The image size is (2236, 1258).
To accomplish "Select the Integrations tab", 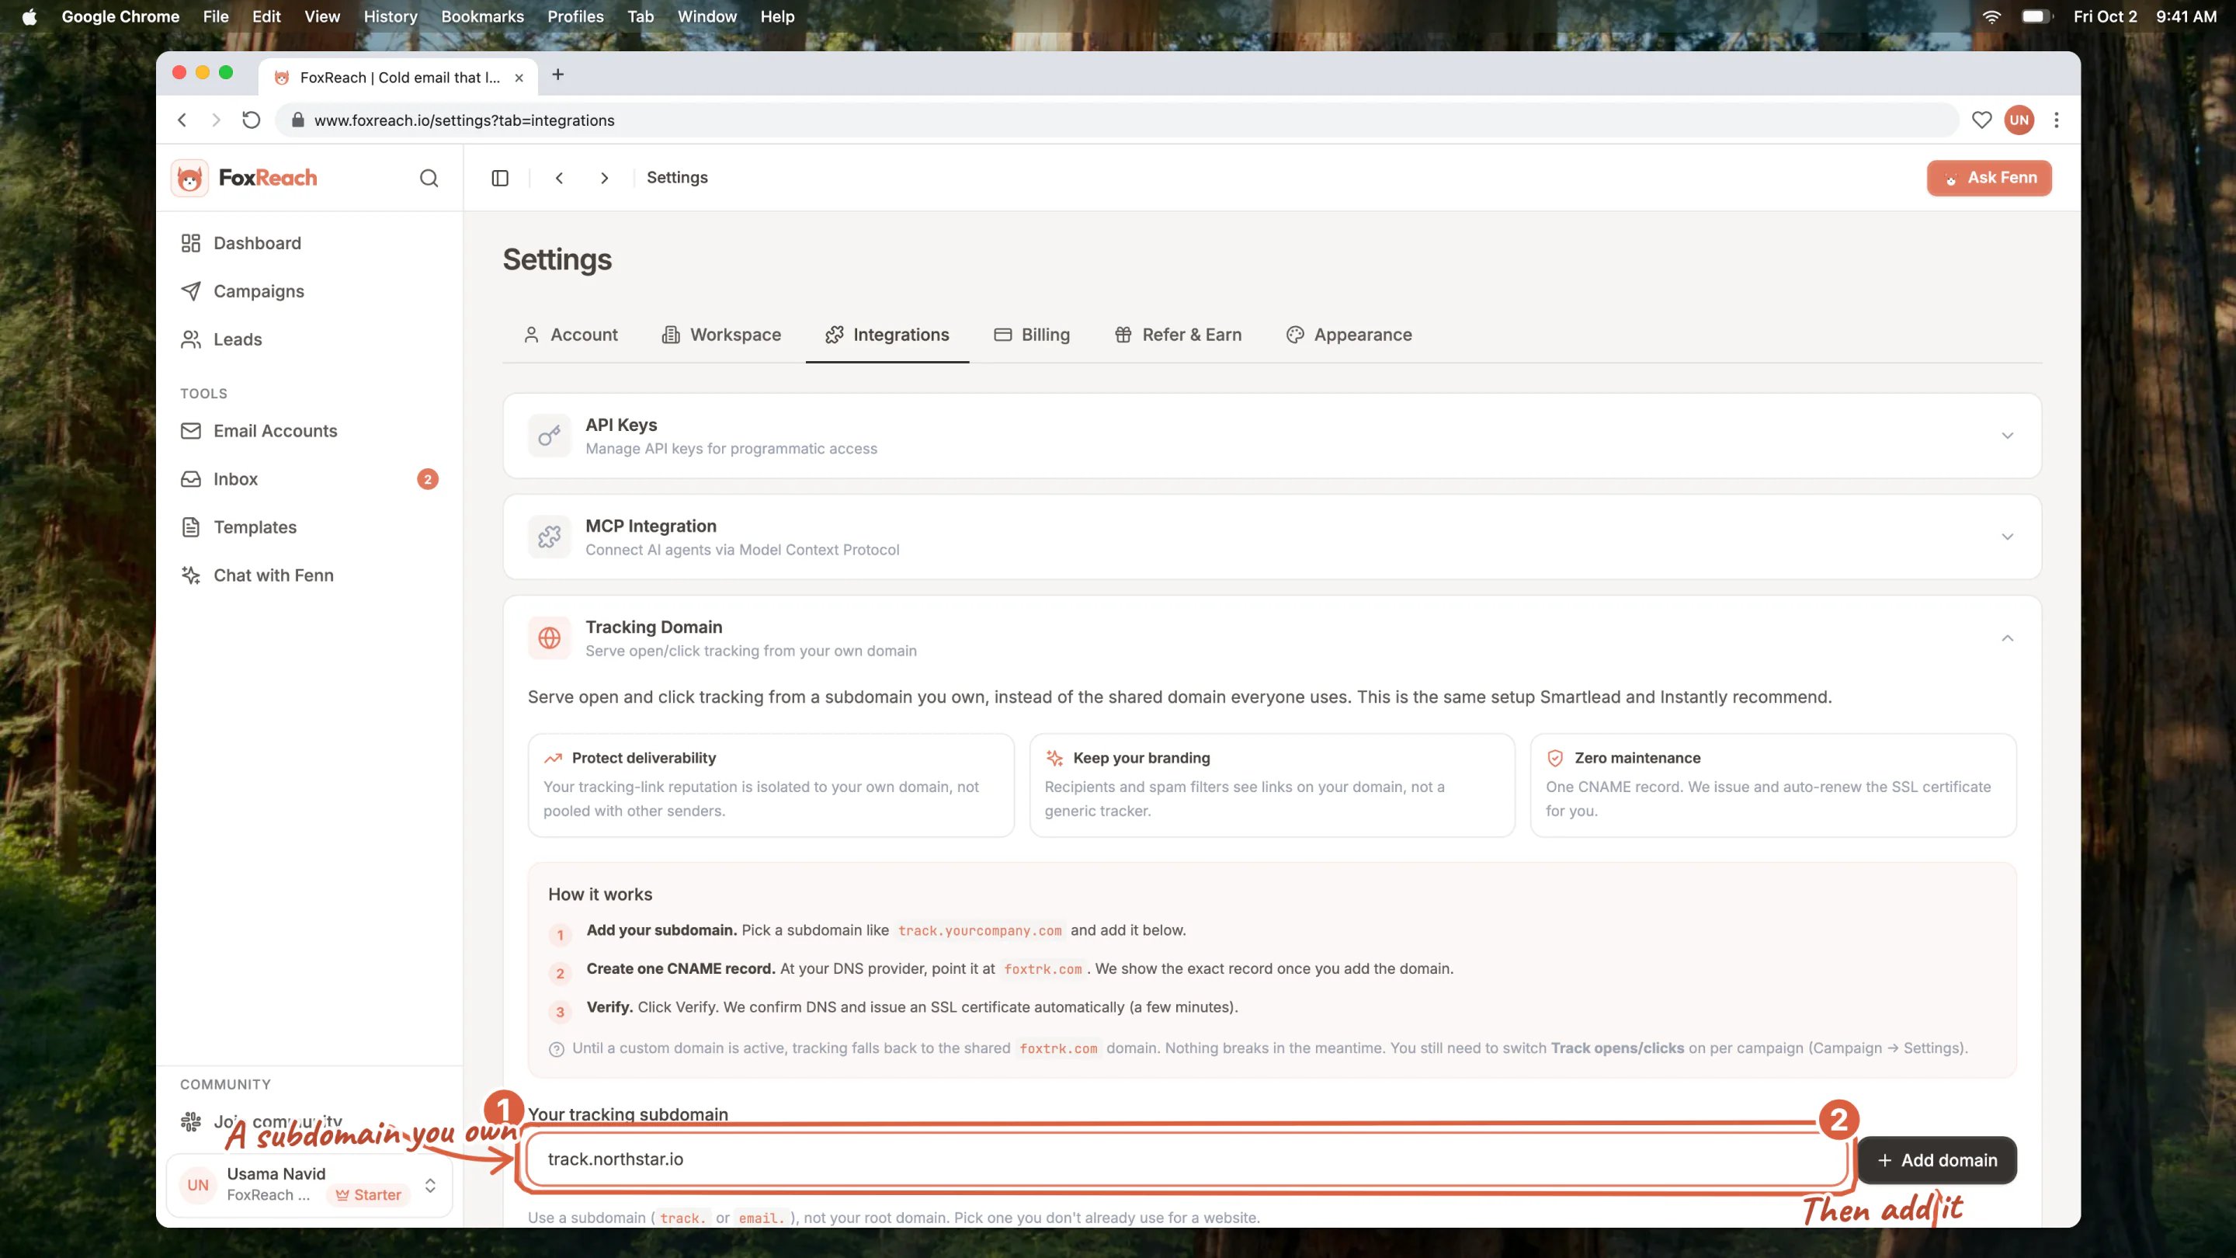I will [887, 335].
